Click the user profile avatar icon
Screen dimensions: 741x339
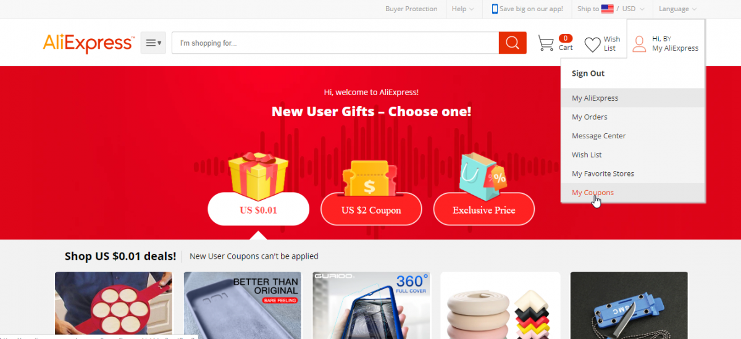click(640, 44)
